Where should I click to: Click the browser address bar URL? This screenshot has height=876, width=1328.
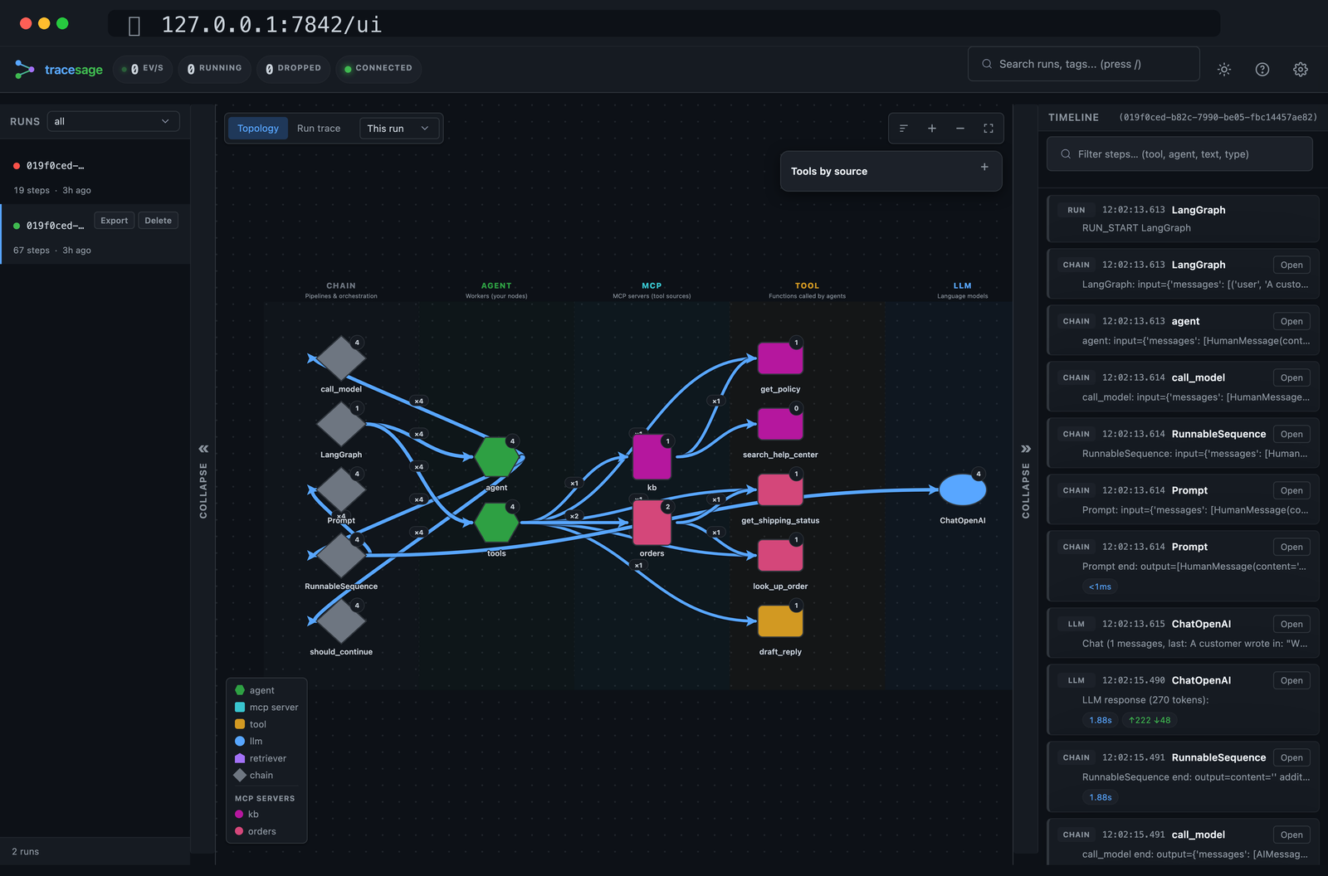[271, 25]
